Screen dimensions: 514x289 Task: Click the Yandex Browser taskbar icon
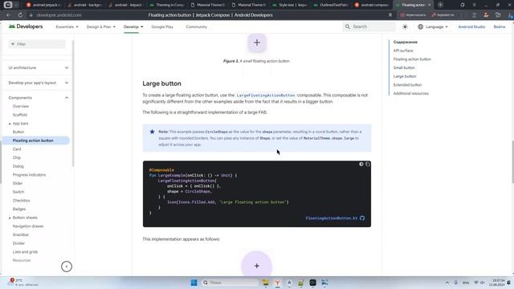pyautogui.click(x=277, y=283)
